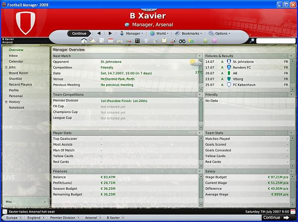Viewport: 298px width, 222px height.
Task: Expand the Jobs tree item
Action: pyautogui.click(x=6, y=67)
